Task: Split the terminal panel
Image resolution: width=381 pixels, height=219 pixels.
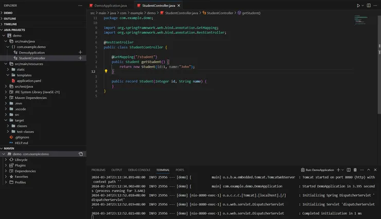Action: [x=349, y=170]
